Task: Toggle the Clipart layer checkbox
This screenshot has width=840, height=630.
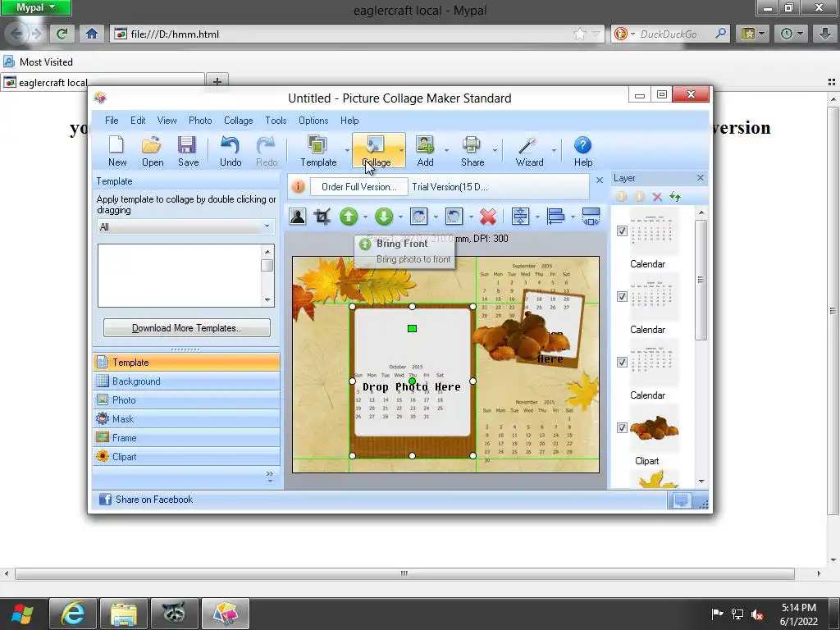Action: pyautogui.click(x=622, y=427)
